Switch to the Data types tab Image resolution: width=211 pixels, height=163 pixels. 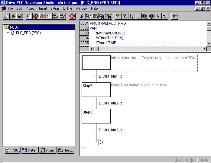tap(30, 150)
